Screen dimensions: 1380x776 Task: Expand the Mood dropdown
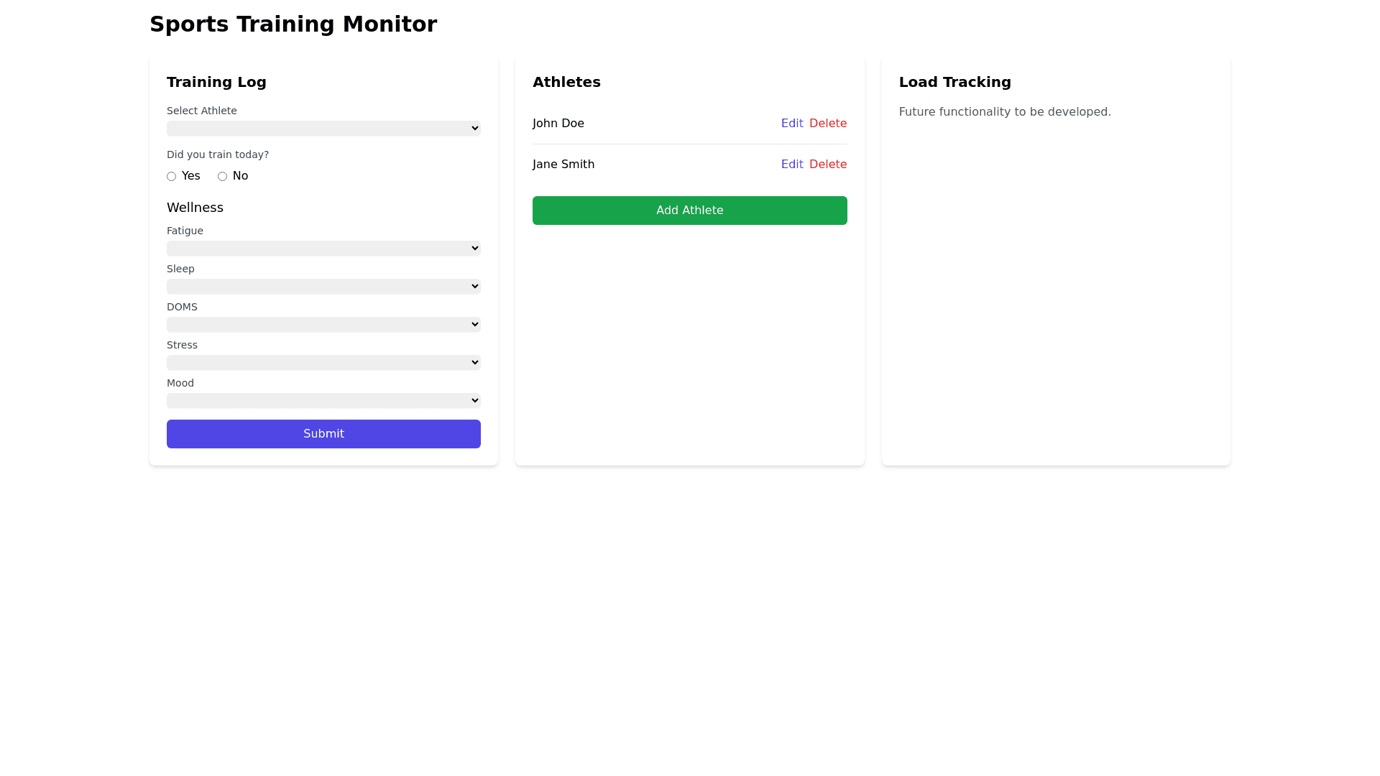point(323,400)
